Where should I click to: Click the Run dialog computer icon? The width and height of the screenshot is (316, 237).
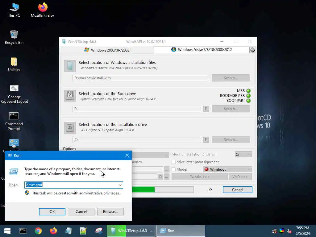coord(14,172)
